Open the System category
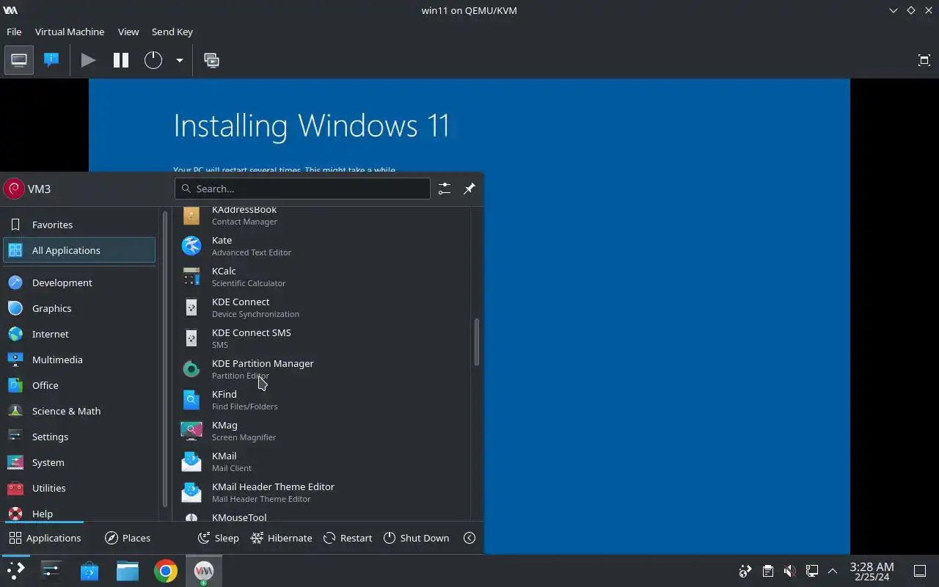The width and height of the screenshot is (939, 587). pos(79,462)
